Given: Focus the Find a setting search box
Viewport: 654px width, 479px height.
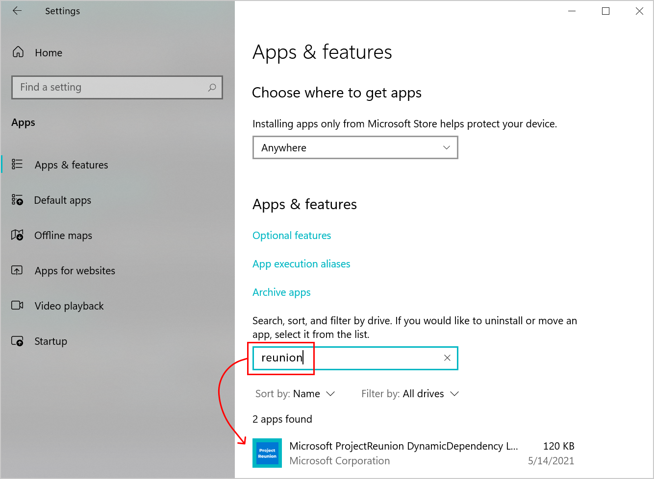Looking at the screenshot, I should click(117, 87).
